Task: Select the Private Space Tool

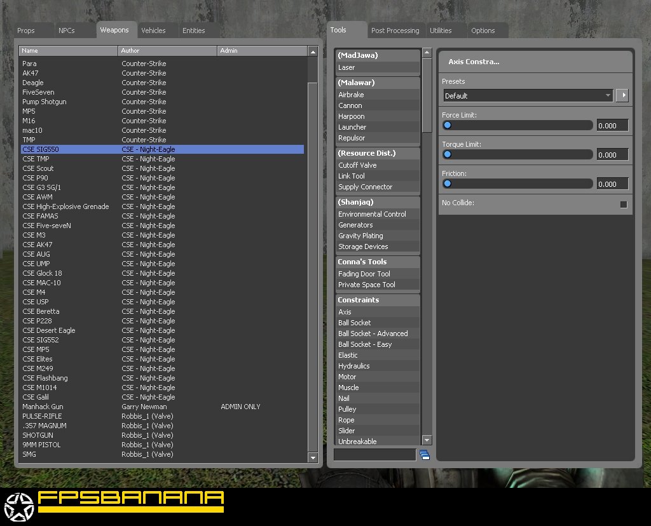Action: 378,285
